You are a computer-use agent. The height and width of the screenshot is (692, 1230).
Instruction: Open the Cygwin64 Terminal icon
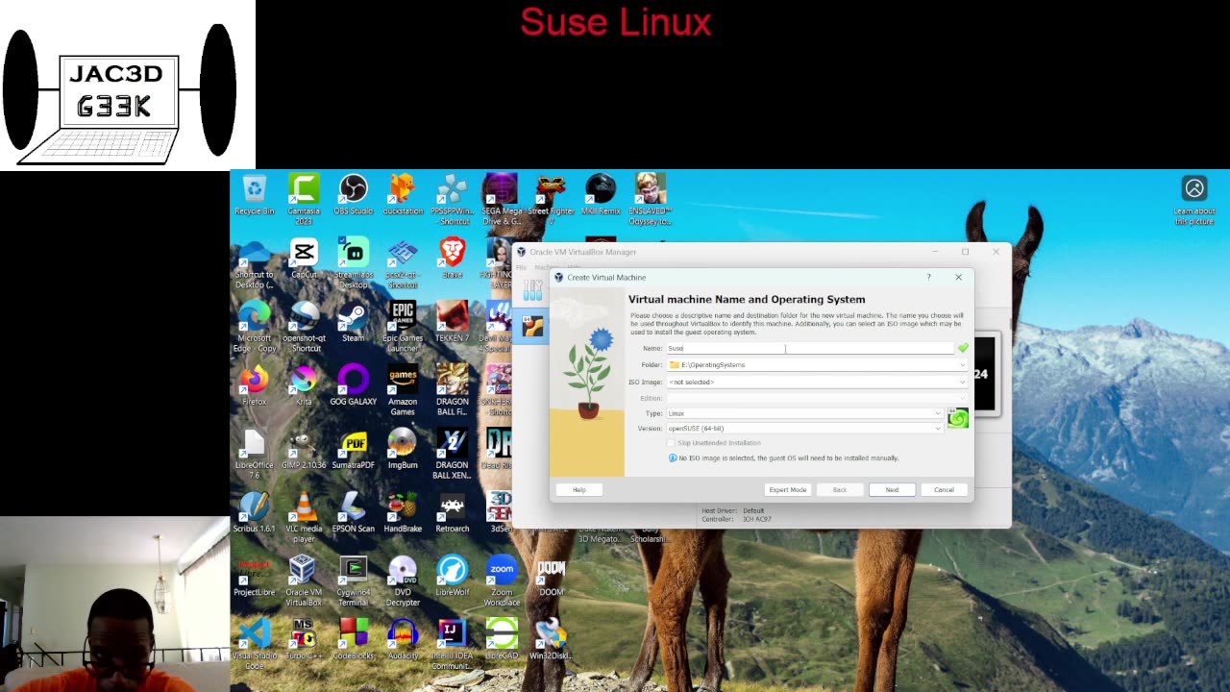coord(353,581)
